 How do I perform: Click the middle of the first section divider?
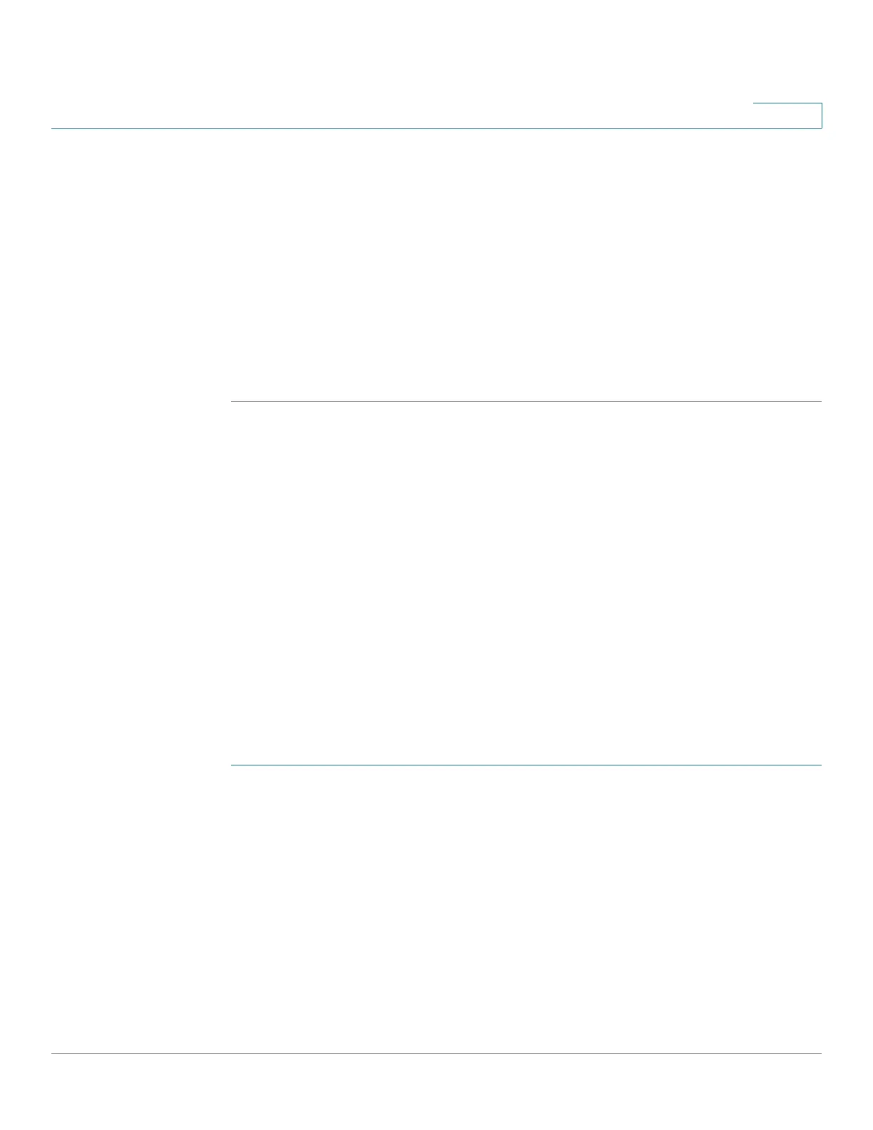tap(526, 402)
